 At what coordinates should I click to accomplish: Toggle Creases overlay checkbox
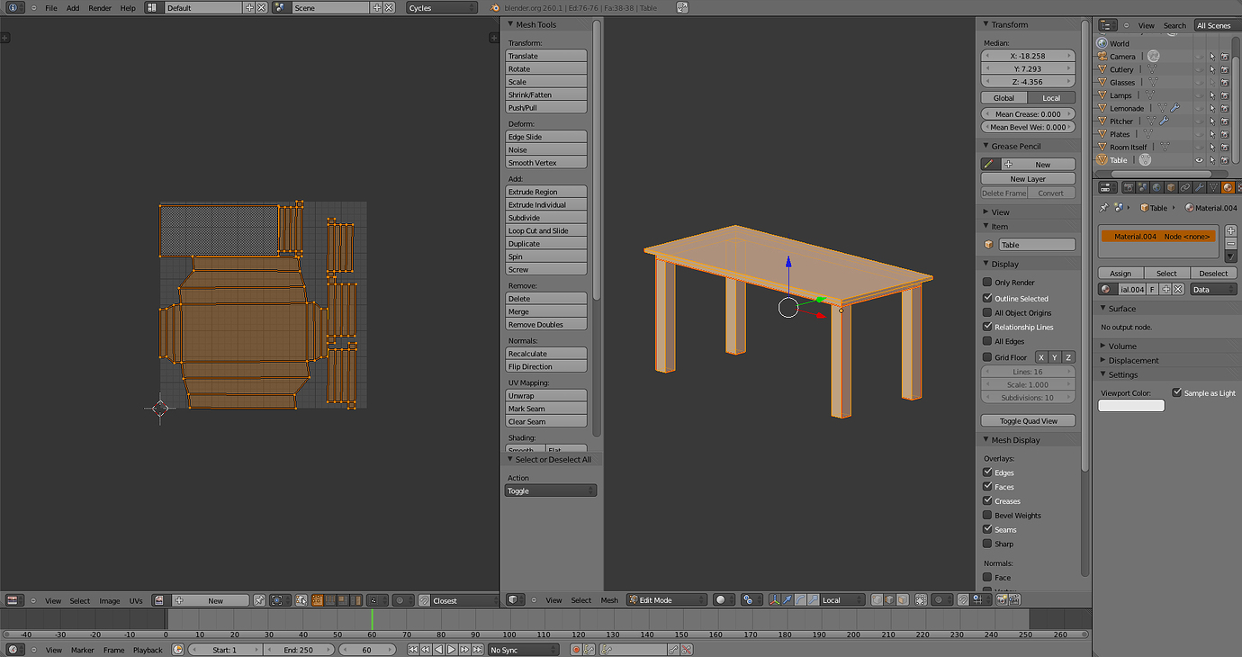(x=987, y=501)
